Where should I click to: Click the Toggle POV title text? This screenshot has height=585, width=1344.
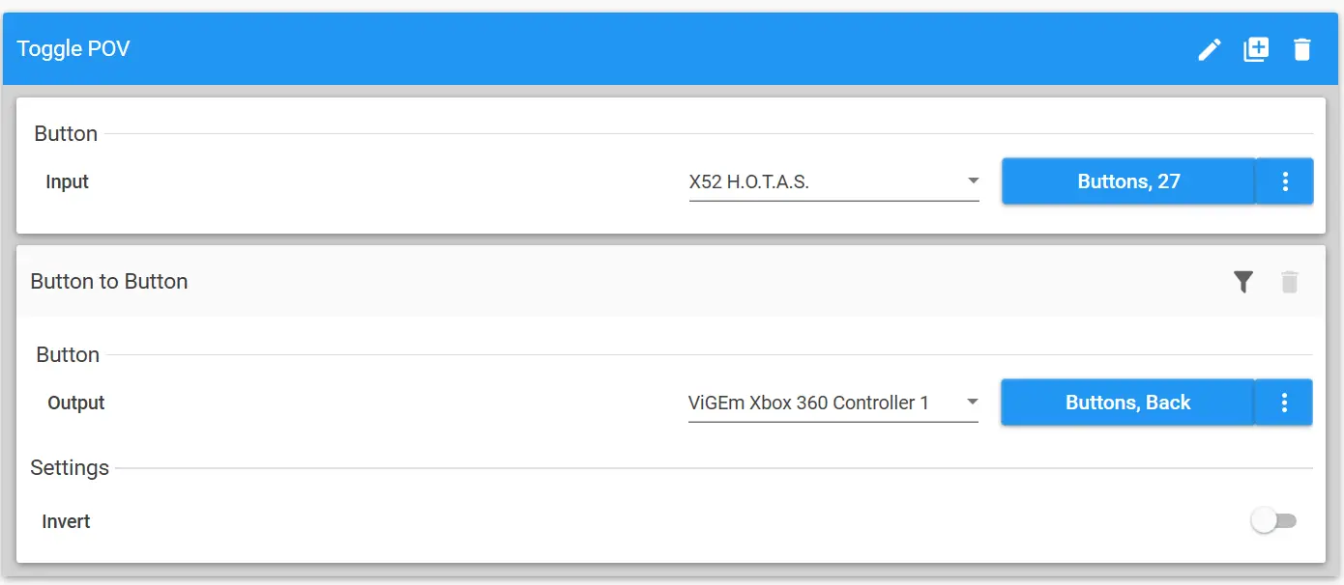click(73, 48)
